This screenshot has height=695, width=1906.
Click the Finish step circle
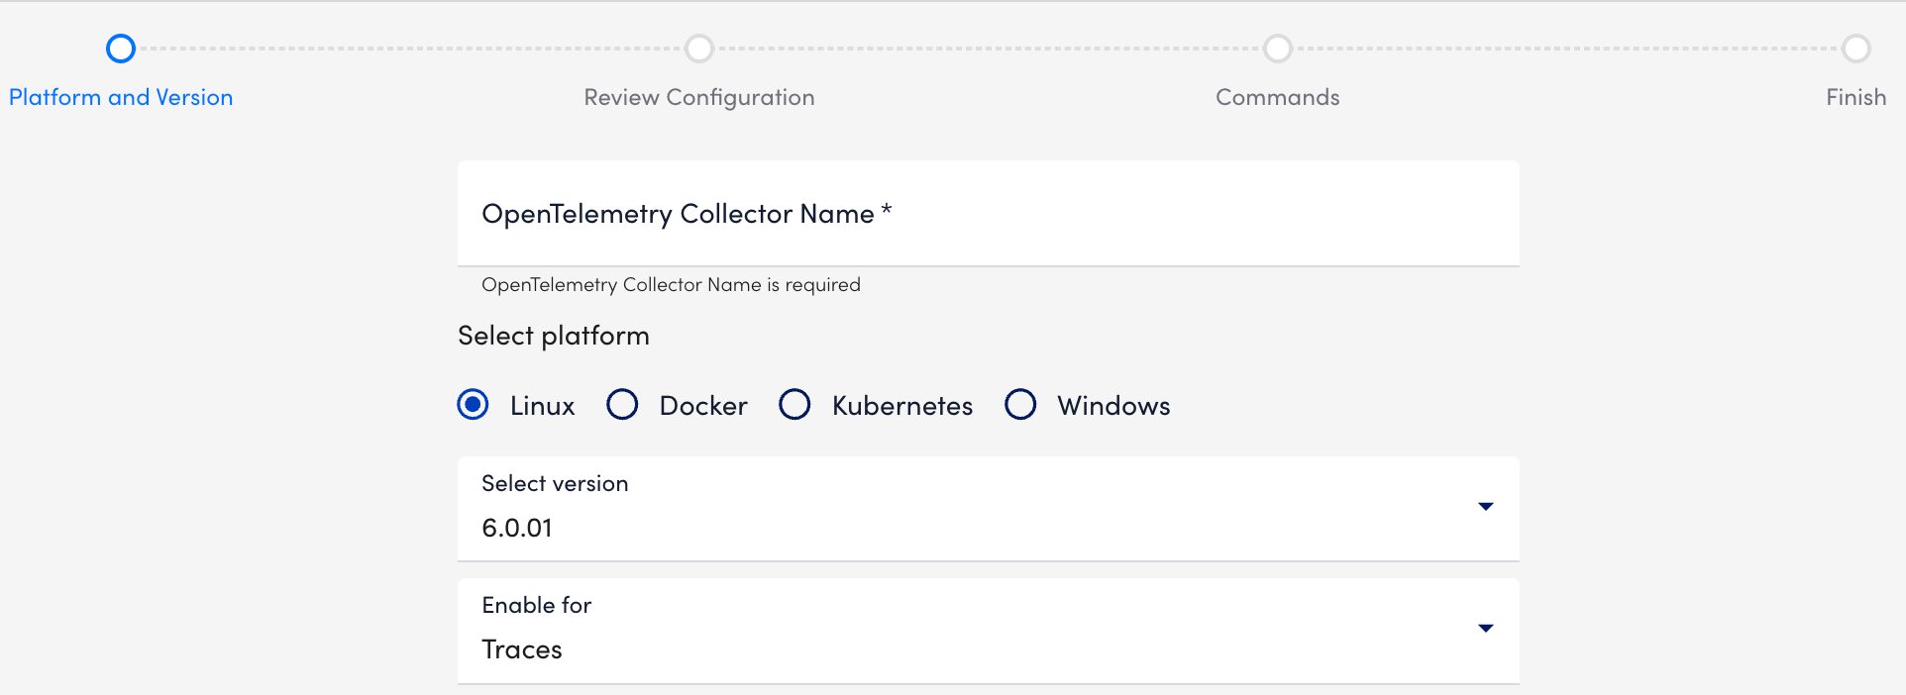[1854, 48]
